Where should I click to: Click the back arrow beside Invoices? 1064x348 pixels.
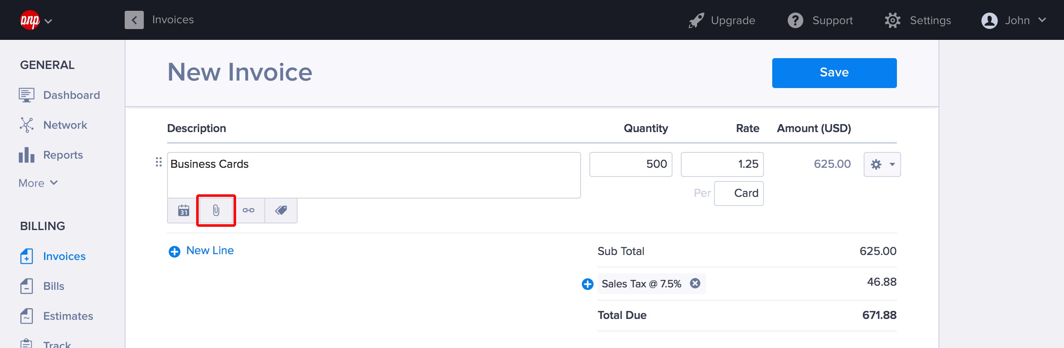pos(134,20)
